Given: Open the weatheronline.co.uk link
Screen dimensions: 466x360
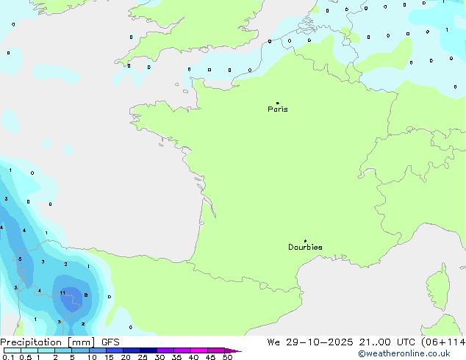Looking at the screenshot, I should pyautogui.click(x=404, y=353).
